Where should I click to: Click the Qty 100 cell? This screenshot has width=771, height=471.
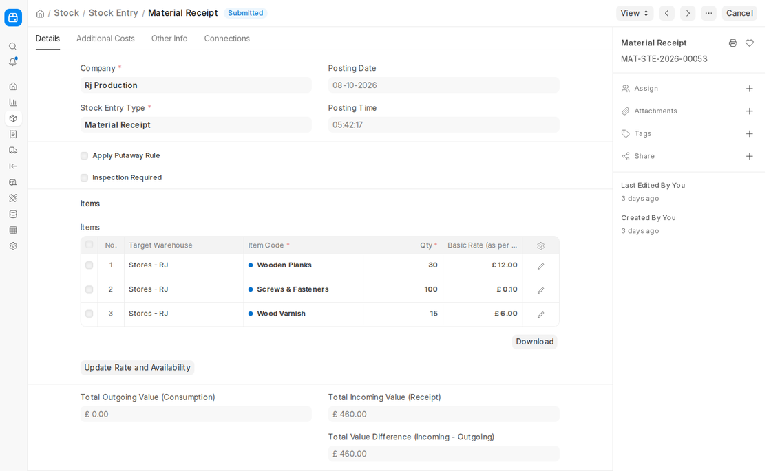click(403, 289)
